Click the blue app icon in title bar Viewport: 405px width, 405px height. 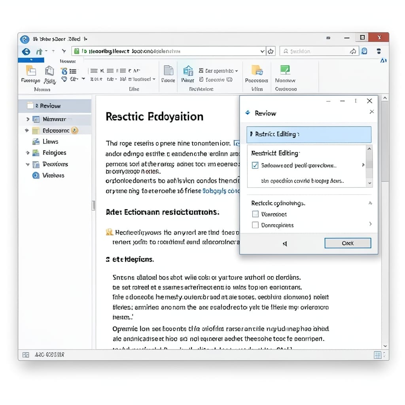[25, 39]
